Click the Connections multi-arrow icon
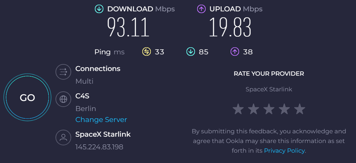 coord(63,72)
